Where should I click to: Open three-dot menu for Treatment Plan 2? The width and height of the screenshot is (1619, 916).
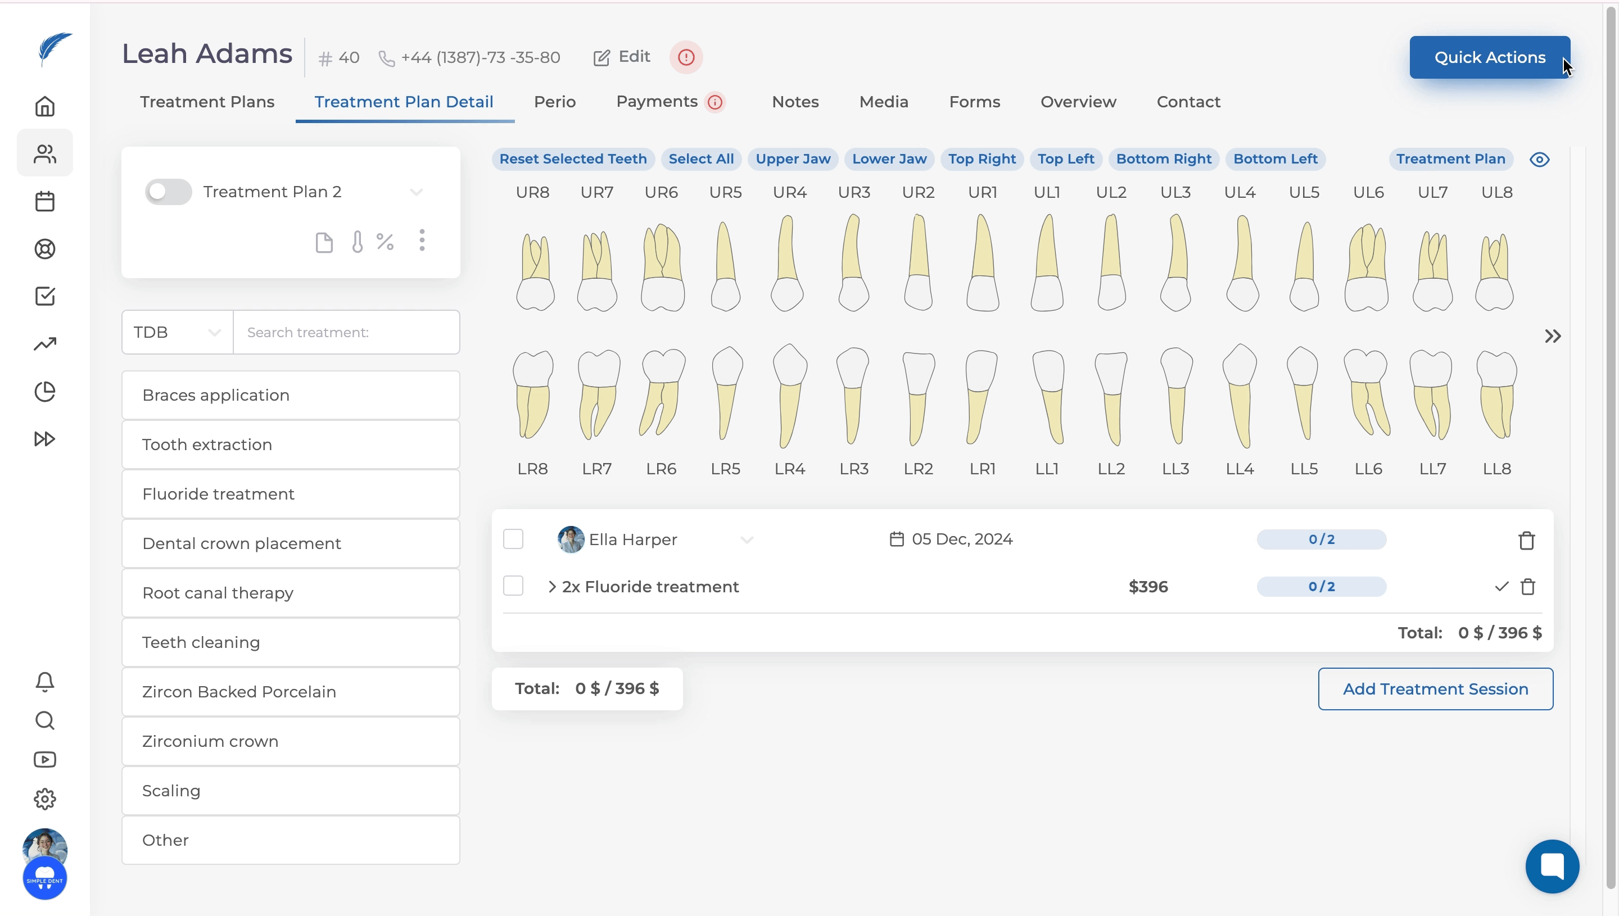[422, 241]
